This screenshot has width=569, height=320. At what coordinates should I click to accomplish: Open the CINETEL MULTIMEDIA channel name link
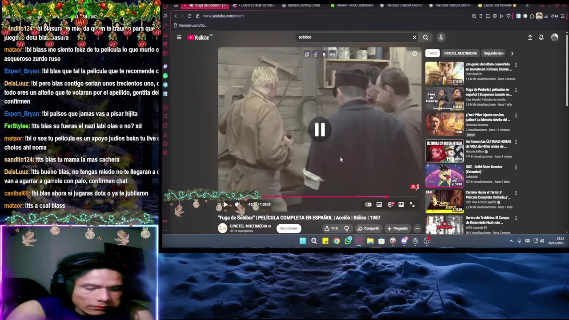tap(248, 226)
